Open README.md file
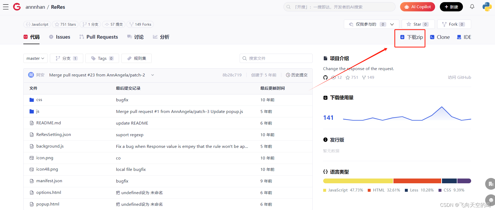The width and height of the screenshot is (495, 210). pyautogui.click(x=49, y=123)
